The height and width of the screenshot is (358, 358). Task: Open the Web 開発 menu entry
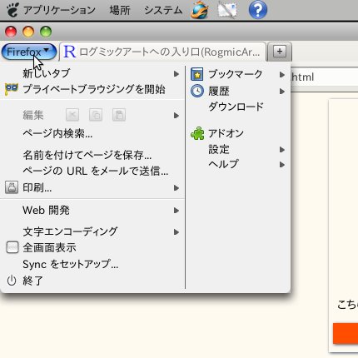point(92,211)
